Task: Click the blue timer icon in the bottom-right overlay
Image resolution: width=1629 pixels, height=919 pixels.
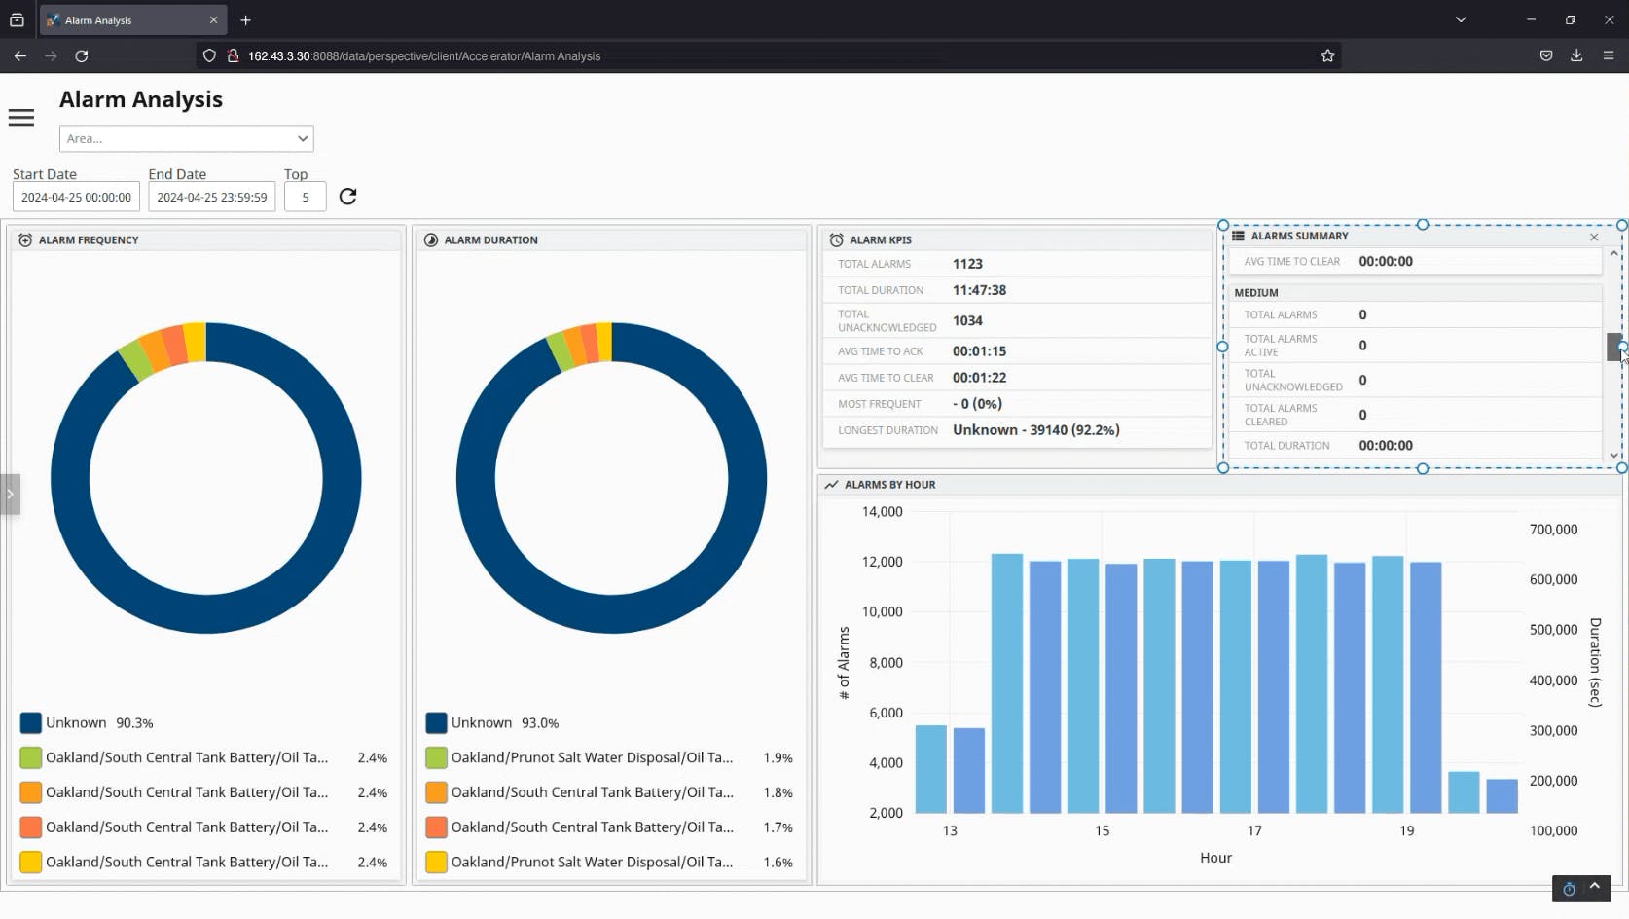Action: coord(1568,889)
